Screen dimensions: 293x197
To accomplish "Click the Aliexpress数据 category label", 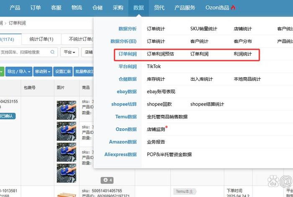I will pyautogui.click(x=121, y=154).
